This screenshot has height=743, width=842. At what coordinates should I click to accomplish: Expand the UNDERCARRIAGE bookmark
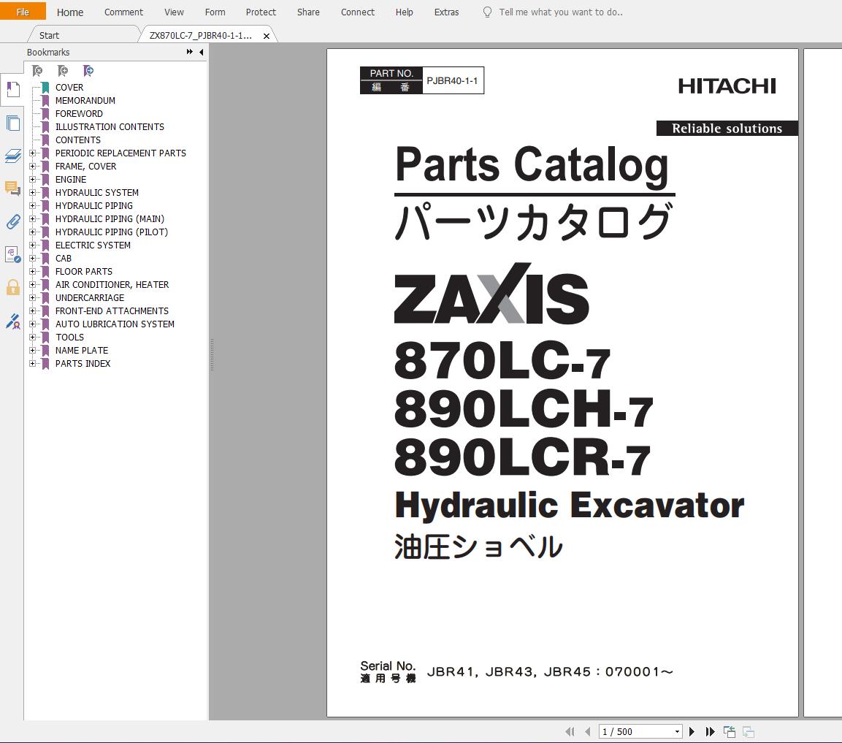[x=32, y=297]
